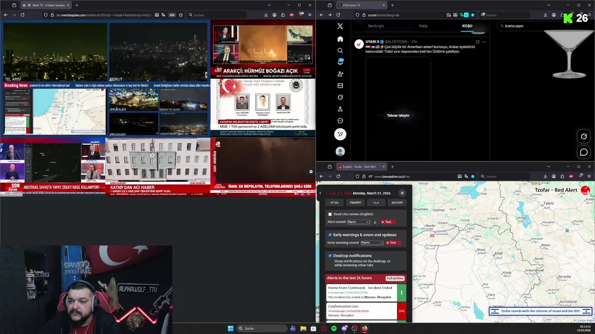Select Multi TV browser tab
This screenshot has height=334, width=595.
[46, 5]
